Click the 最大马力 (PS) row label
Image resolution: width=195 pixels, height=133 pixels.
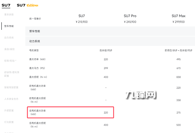click(38, 68)
